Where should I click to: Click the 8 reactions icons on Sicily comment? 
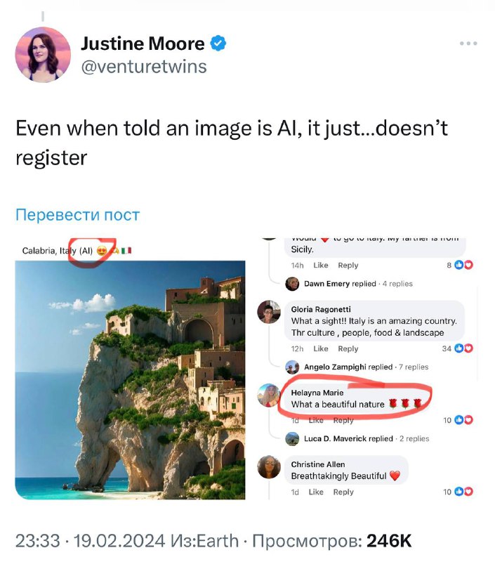(463, 265)
